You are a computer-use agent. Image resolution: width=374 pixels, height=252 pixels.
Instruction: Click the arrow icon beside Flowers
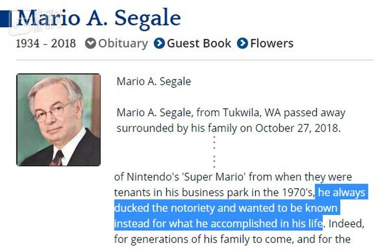(x=242, y=43)
